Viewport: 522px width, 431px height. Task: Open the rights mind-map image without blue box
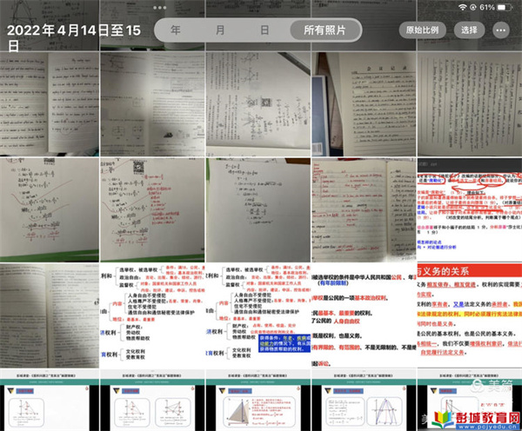pos(152,315)
